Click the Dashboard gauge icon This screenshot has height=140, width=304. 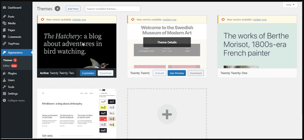(x=4, y=8)
